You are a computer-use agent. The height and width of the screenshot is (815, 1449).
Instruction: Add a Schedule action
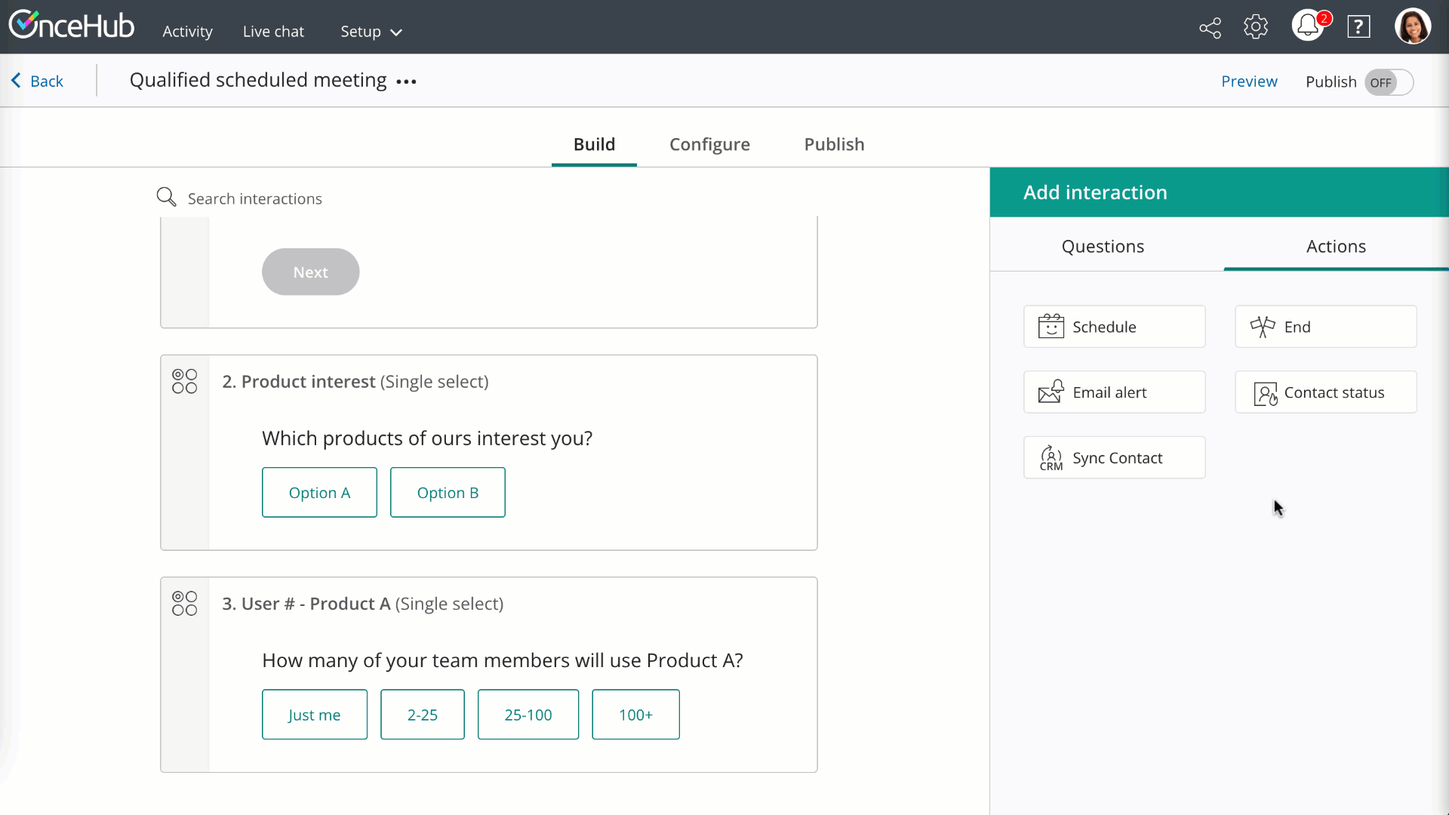click(1114, 327)
